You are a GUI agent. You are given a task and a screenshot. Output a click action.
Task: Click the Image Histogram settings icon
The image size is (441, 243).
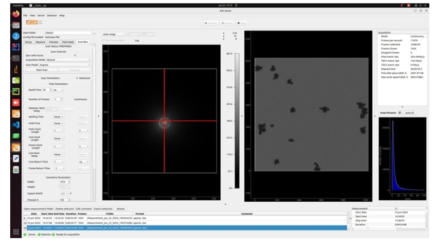pos(400,113)
